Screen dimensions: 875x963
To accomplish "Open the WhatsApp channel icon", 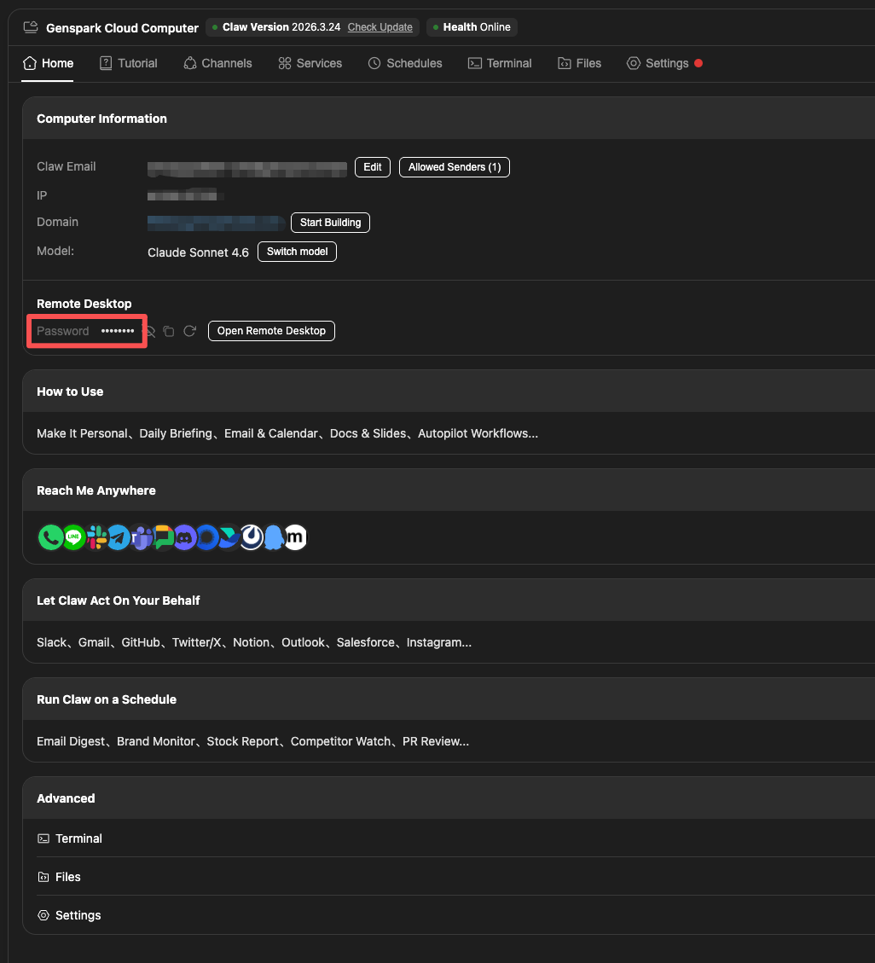I will tap(50, 537).
